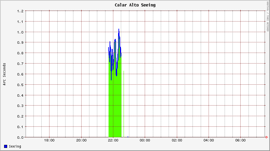Click the '0.5' y-axis value
This screenshot has height=151, width=270.
pos(20,85)
